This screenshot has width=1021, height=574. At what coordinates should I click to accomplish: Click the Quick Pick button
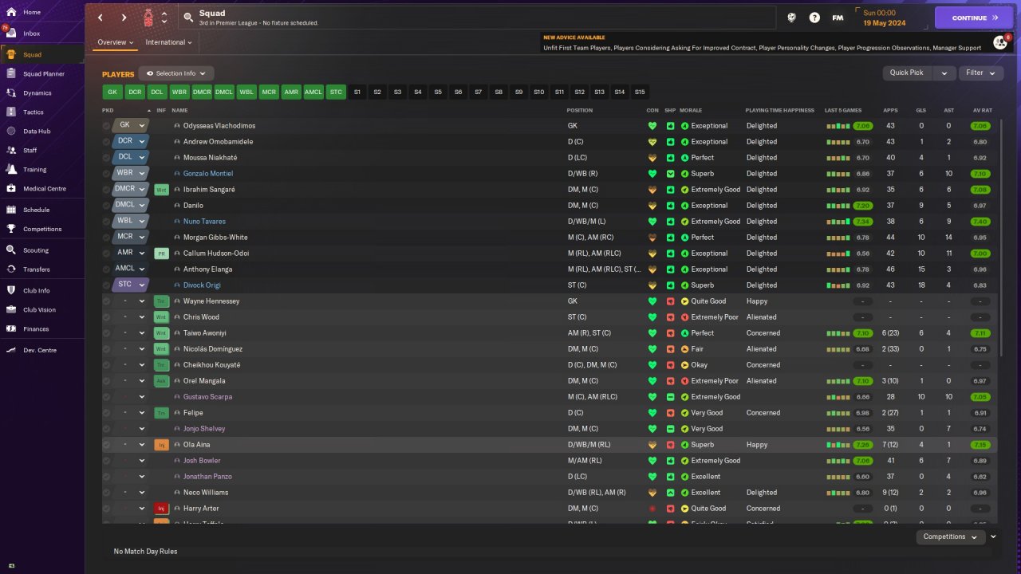click(x=908, y=73)
